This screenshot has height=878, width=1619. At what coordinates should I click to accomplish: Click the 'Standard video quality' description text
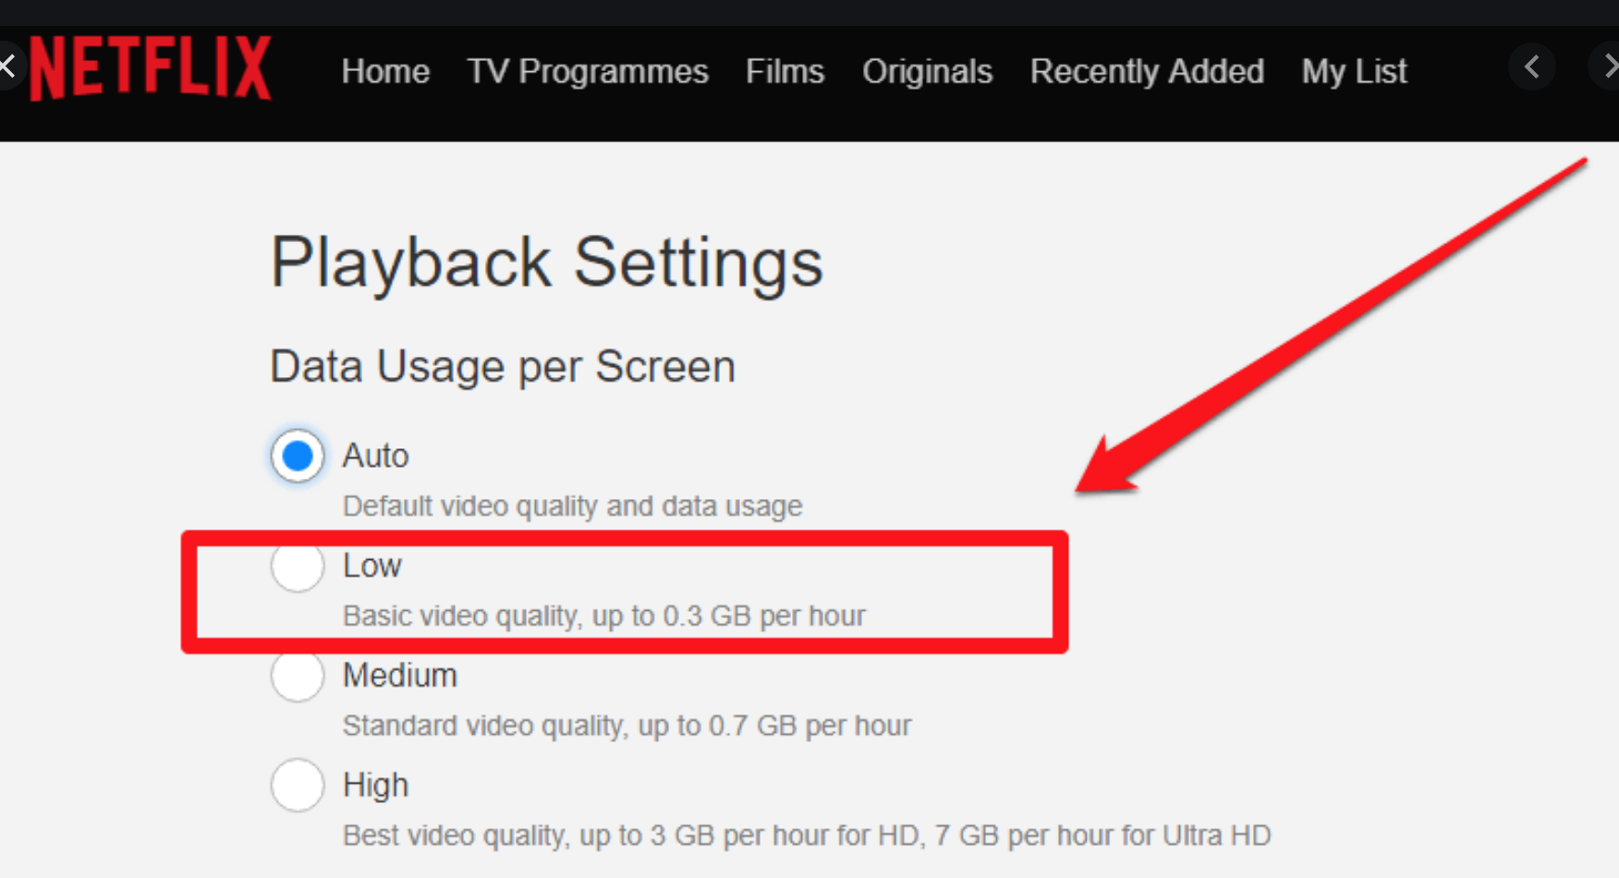click(627, 726)
